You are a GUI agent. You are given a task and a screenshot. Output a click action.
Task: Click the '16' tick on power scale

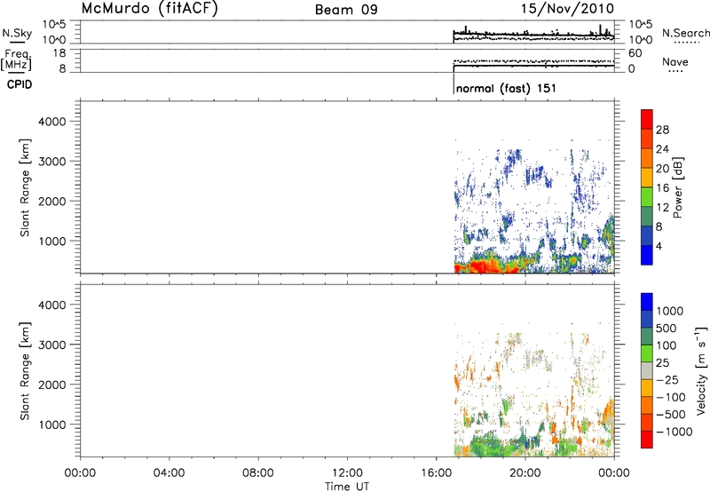[662, 188]
